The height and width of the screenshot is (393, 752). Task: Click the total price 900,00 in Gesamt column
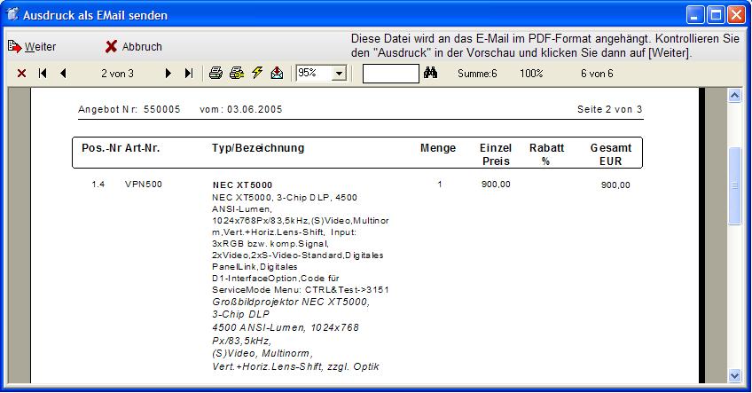click(615, 185)
